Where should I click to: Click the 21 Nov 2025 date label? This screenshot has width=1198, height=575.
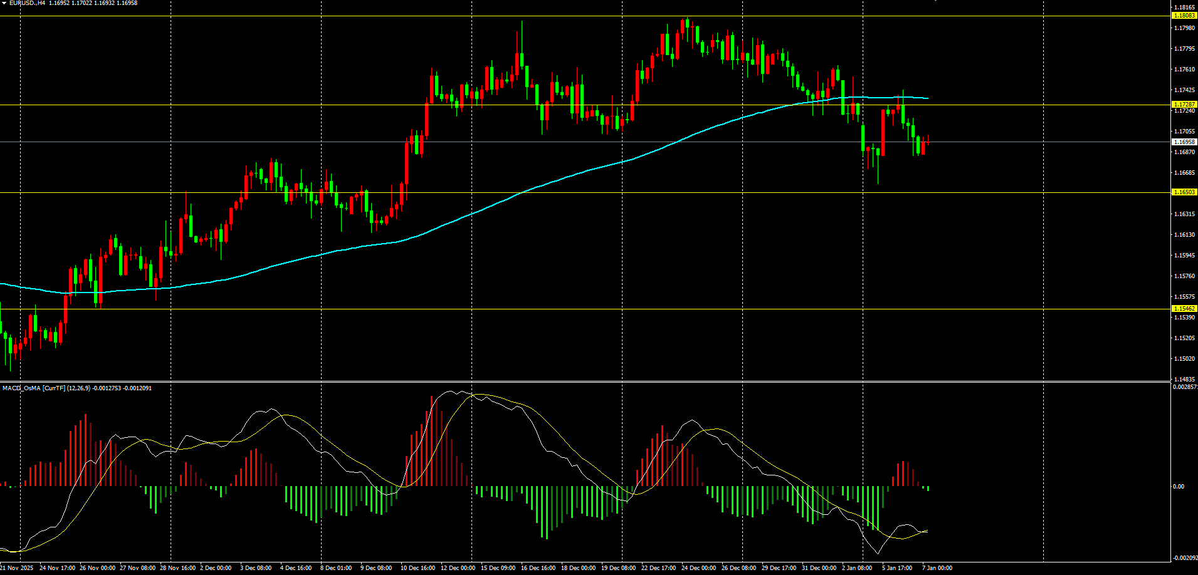[17, 568]
